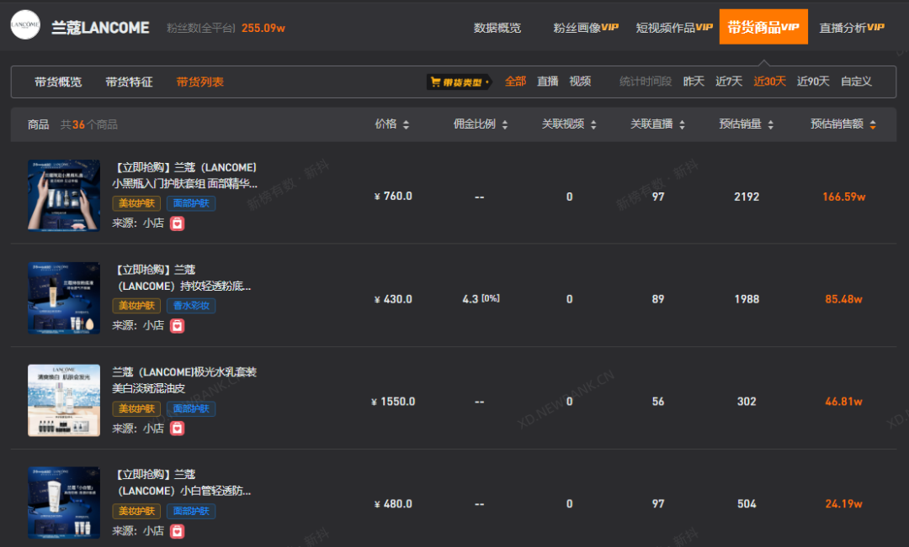Click estimated sales amount 166.59w
The height and width of the screenshot is (547, 909).
coord(844,197)
